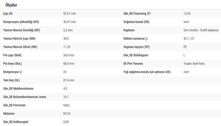
Task: Click the Pin çapı (BoØ) label
Action: pyautogui.click(x=12, y=55)
